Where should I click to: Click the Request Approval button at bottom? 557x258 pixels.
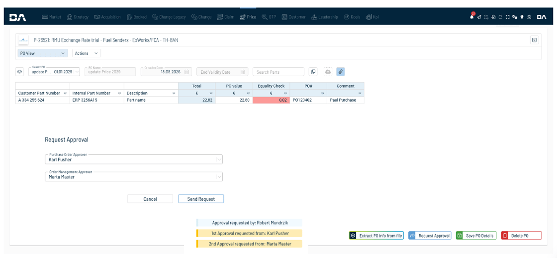coord(430,236)
